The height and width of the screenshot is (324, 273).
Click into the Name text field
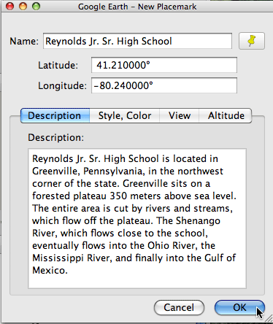[137, 41]
